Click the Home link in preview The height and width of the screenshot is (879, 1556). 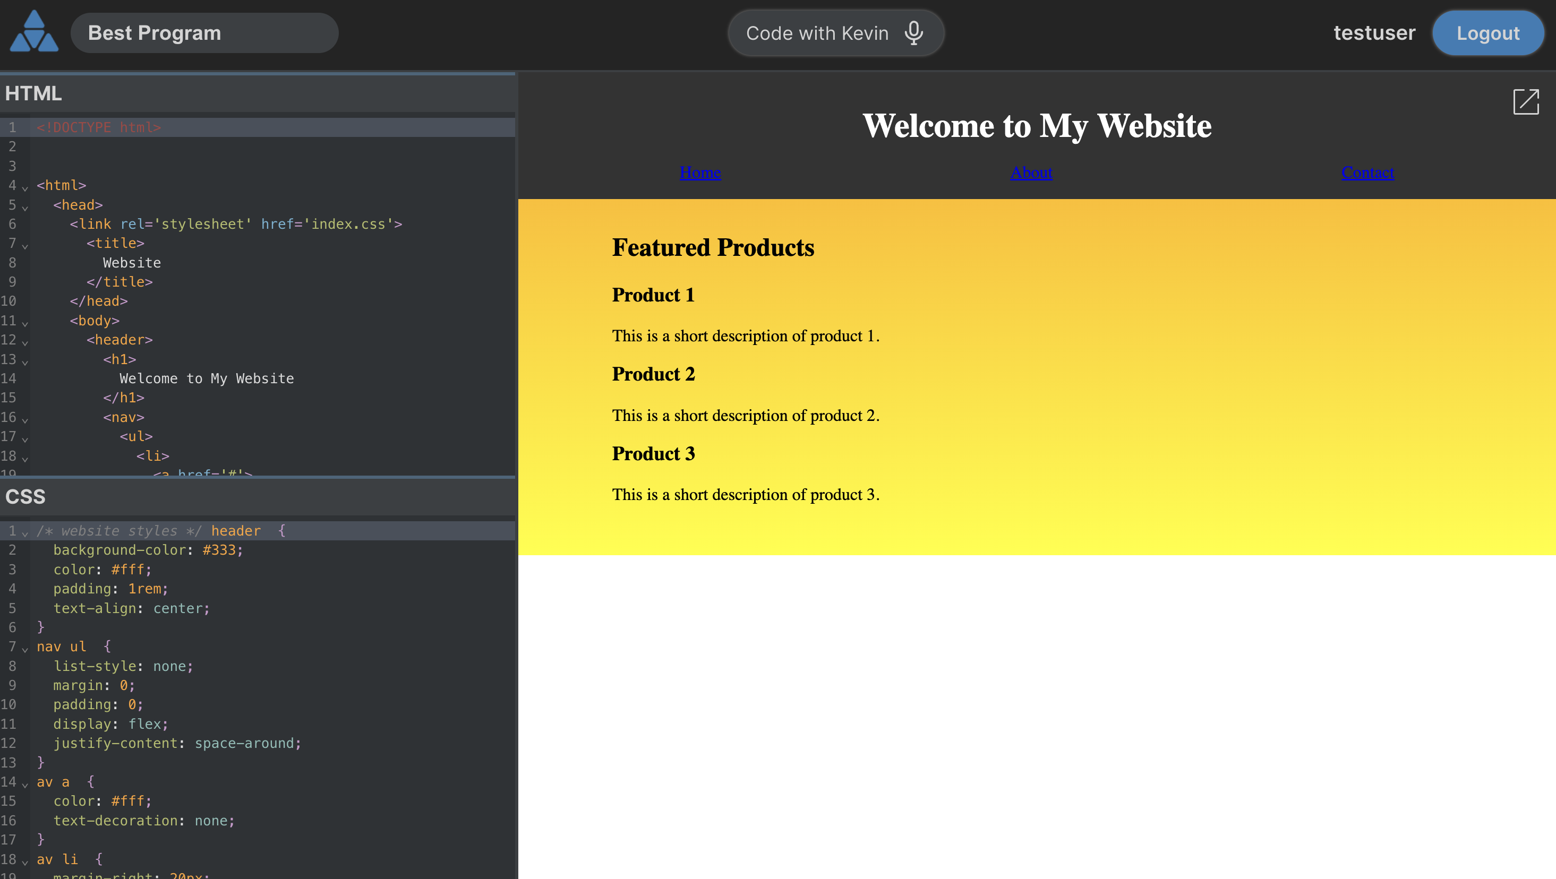click(699, 173)
